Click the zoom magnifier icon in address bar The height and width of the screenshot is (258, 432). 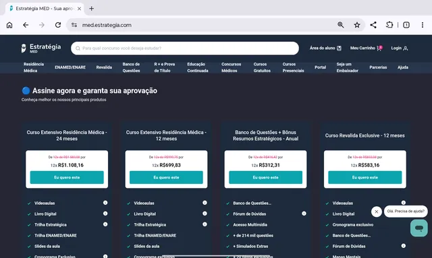(340, 25)
